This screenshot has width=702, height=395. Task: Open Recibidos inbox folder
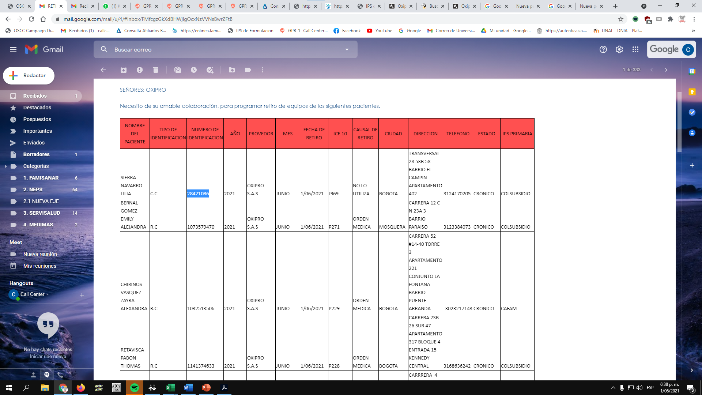41,96
